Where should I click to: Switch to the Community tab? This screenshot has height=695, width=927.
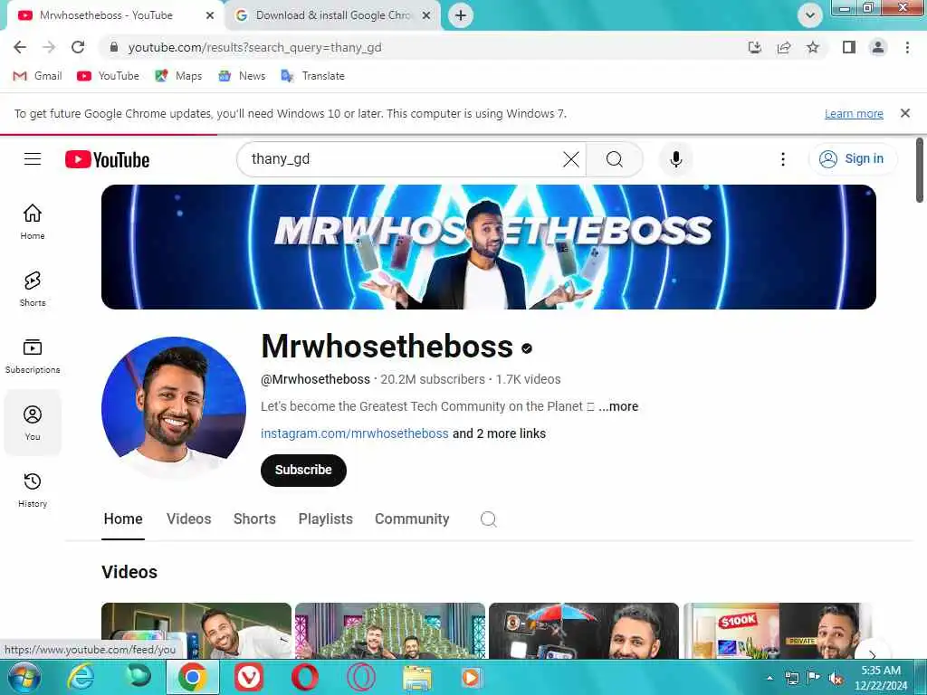click(412, 519)
